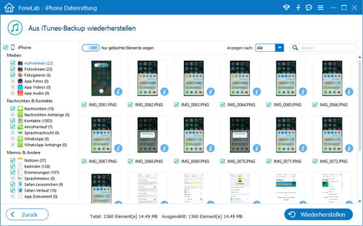The image size is (363, 226).
Task: Select the Aufnahmen (22) category
Action: [39, 63]
